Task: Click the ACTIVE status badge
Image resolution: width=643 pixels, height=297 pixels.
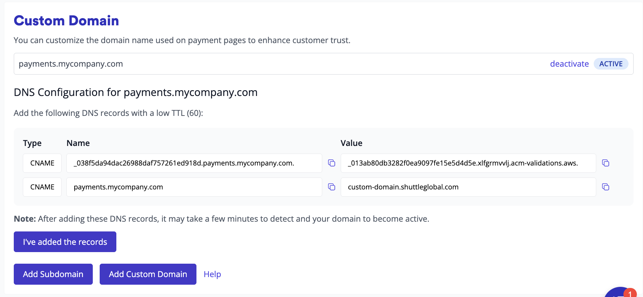Action: coord(611,64)
